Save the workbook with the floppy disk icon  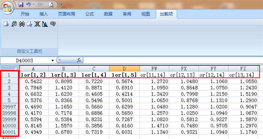click(x=21, y=5)
